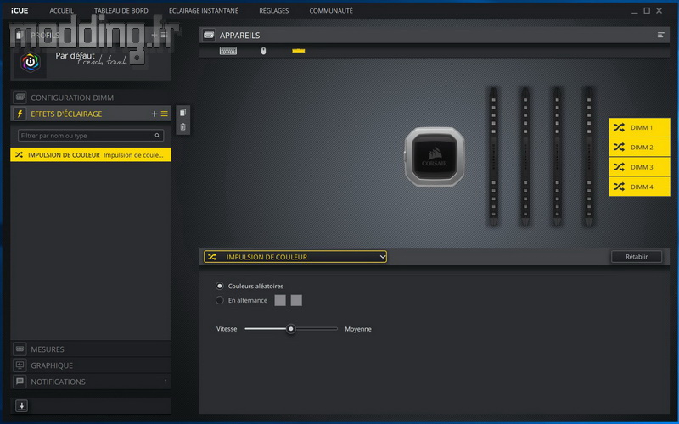This screenshot has width=679, height=424.
Task: Open the Appareils panel menu icon
Action: tap(661, 35)
